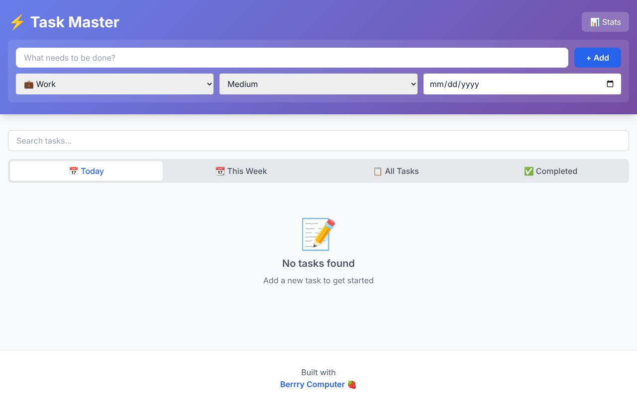This screenshot has height=406, width=637.
Task: Click the search tasks field
Action: 318,141
